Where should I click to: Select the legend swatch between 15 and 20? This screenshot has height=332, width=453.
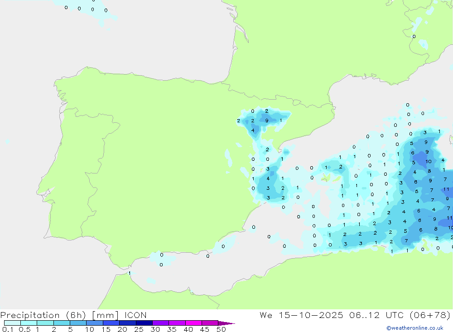[x=111, y=323]
